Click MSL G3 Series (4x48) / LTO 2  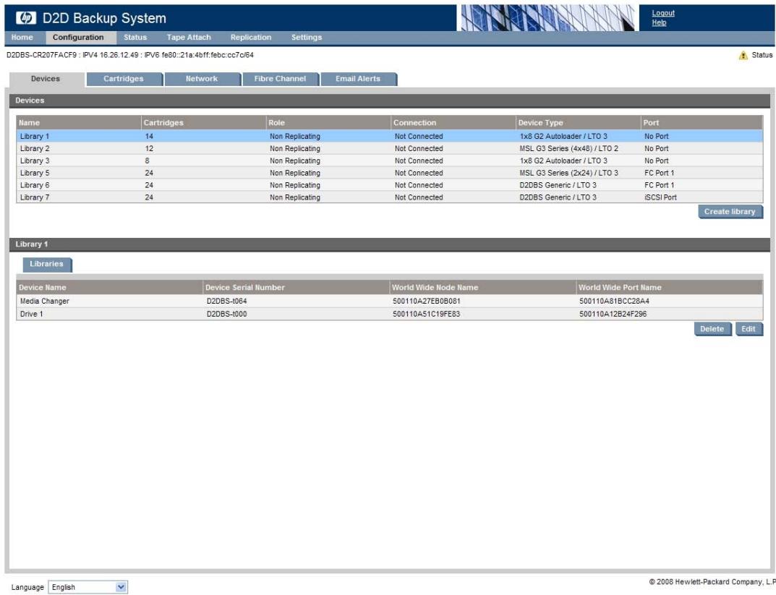pos(568,148)
